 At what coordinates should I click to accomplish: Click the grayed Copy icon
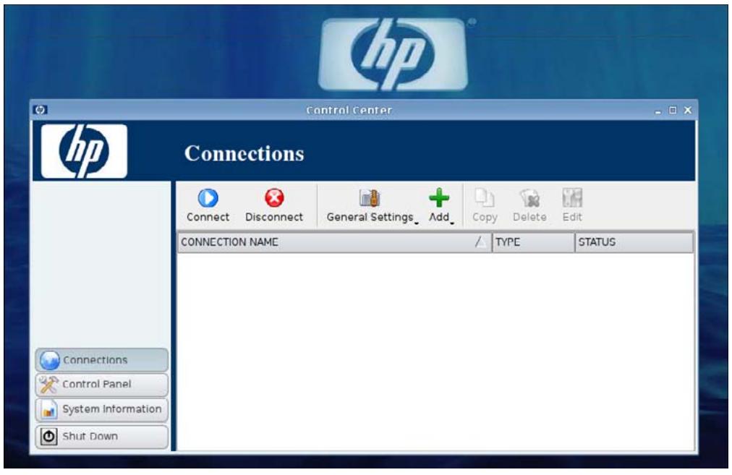click(x=484, y=198)
